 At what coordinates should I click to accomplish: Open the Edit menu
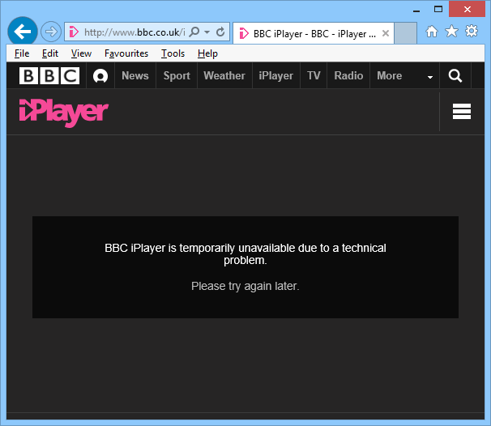click(x=50, y=53)
